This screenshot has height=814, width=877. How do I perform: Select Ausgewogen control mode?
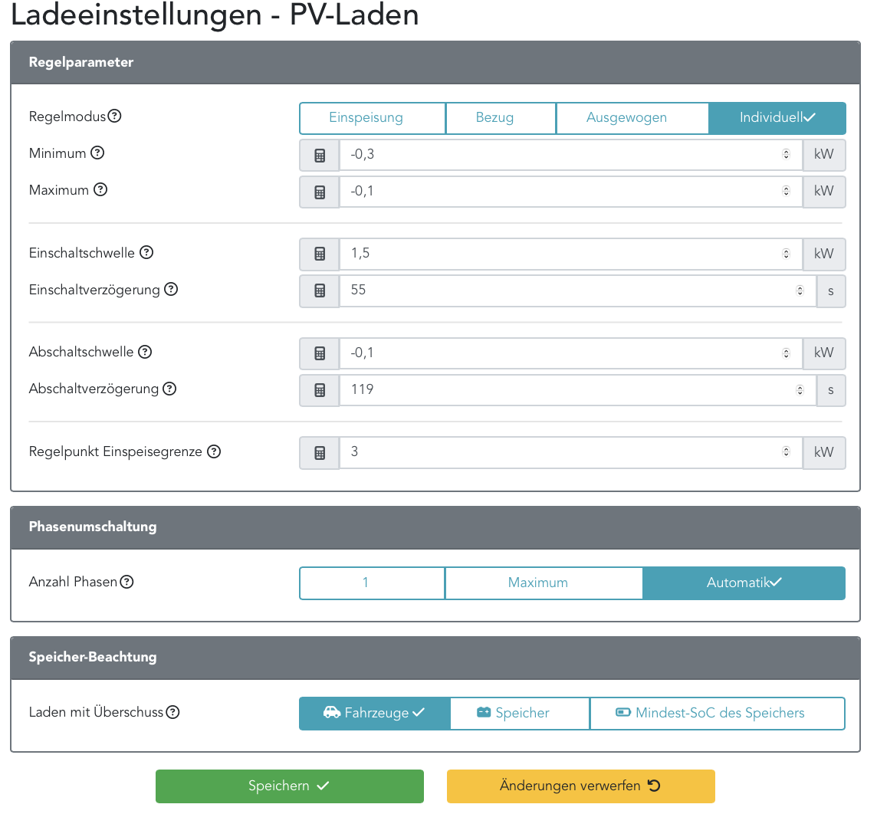pos(632,118)
